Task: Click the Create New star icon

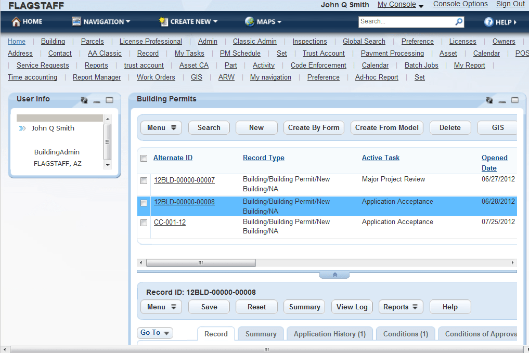Action: pyautogui.click(x=164, y=22)
